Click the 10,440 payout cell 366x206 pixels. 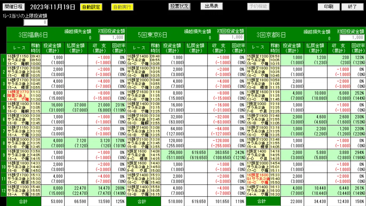tap(316, 191)
